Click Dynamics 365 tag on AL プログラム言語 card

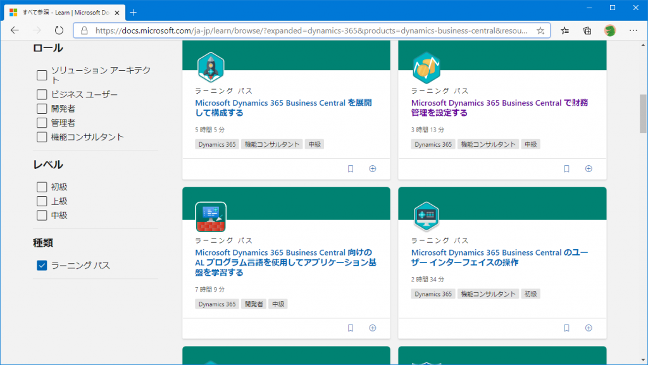[x=217, y=304]
